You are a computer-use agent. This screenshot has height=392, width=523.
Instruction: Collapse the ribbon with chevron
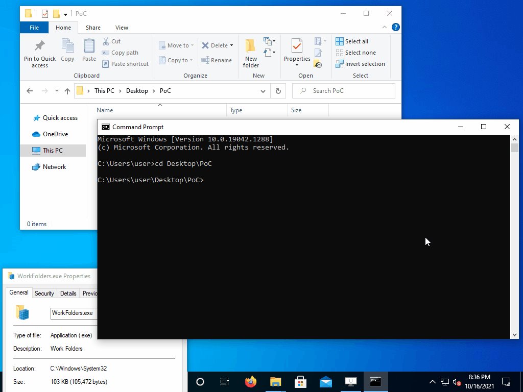385,28
